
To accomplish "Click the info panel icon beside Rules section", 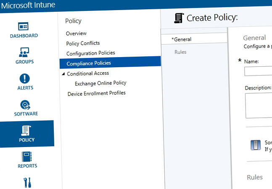I will (x=256, y=145).
